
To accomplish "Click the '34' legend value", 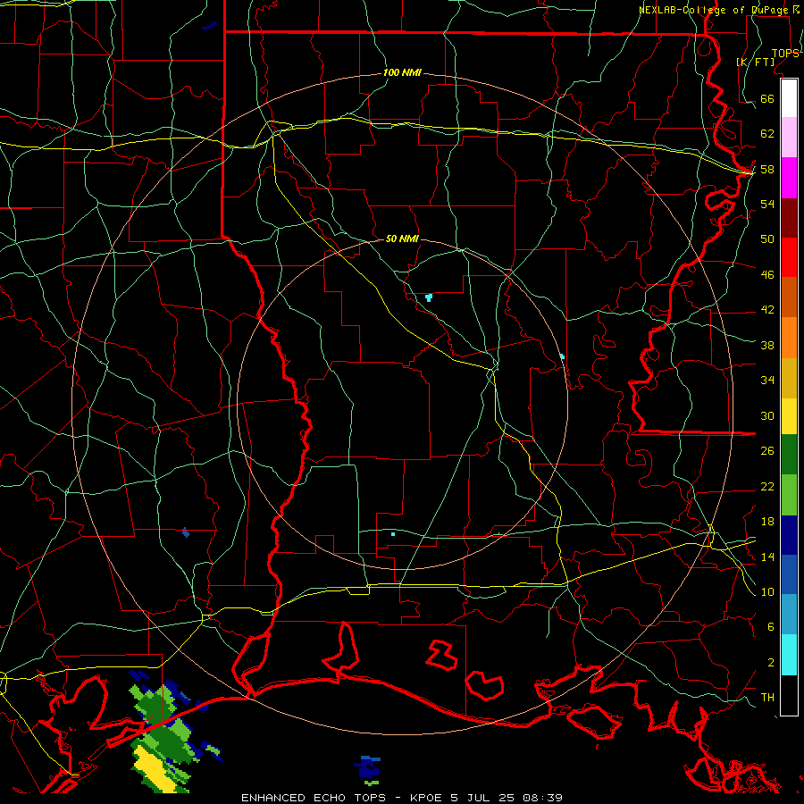I will pyautogui.click(x=767, y=381).
